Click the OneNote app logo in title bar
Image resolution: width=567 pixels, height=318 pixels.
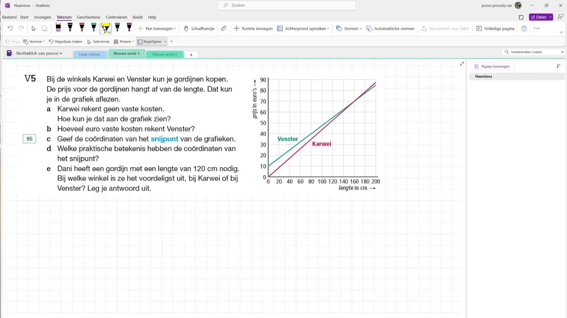click(7, 5)
